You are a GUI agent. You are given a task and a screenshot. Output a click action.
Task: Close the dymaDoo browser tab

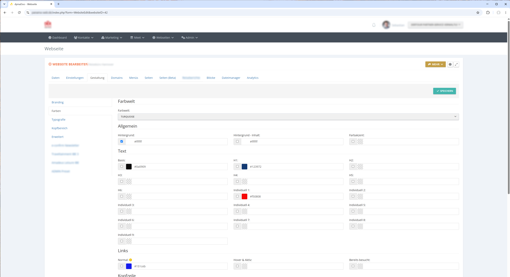tap(51, 4)
